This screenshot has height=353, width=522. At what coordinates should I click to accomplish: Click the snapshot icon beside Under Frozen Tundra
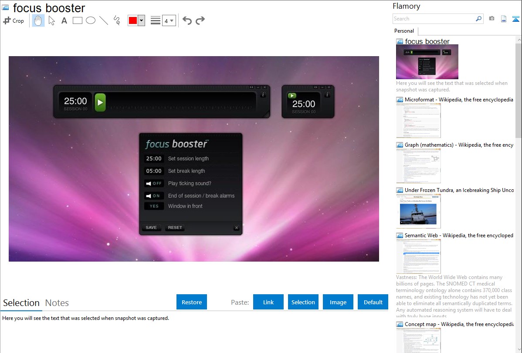point(400,190)
